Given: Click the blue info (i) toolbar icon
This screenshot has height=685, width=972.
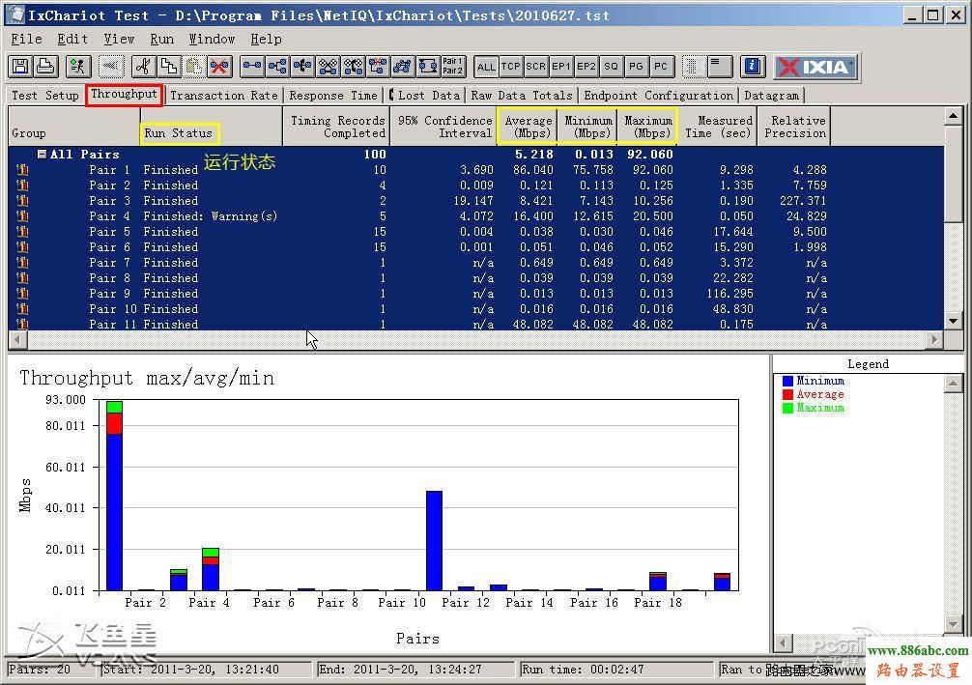Looking at the screenshot, I should [x=752, y=67].
